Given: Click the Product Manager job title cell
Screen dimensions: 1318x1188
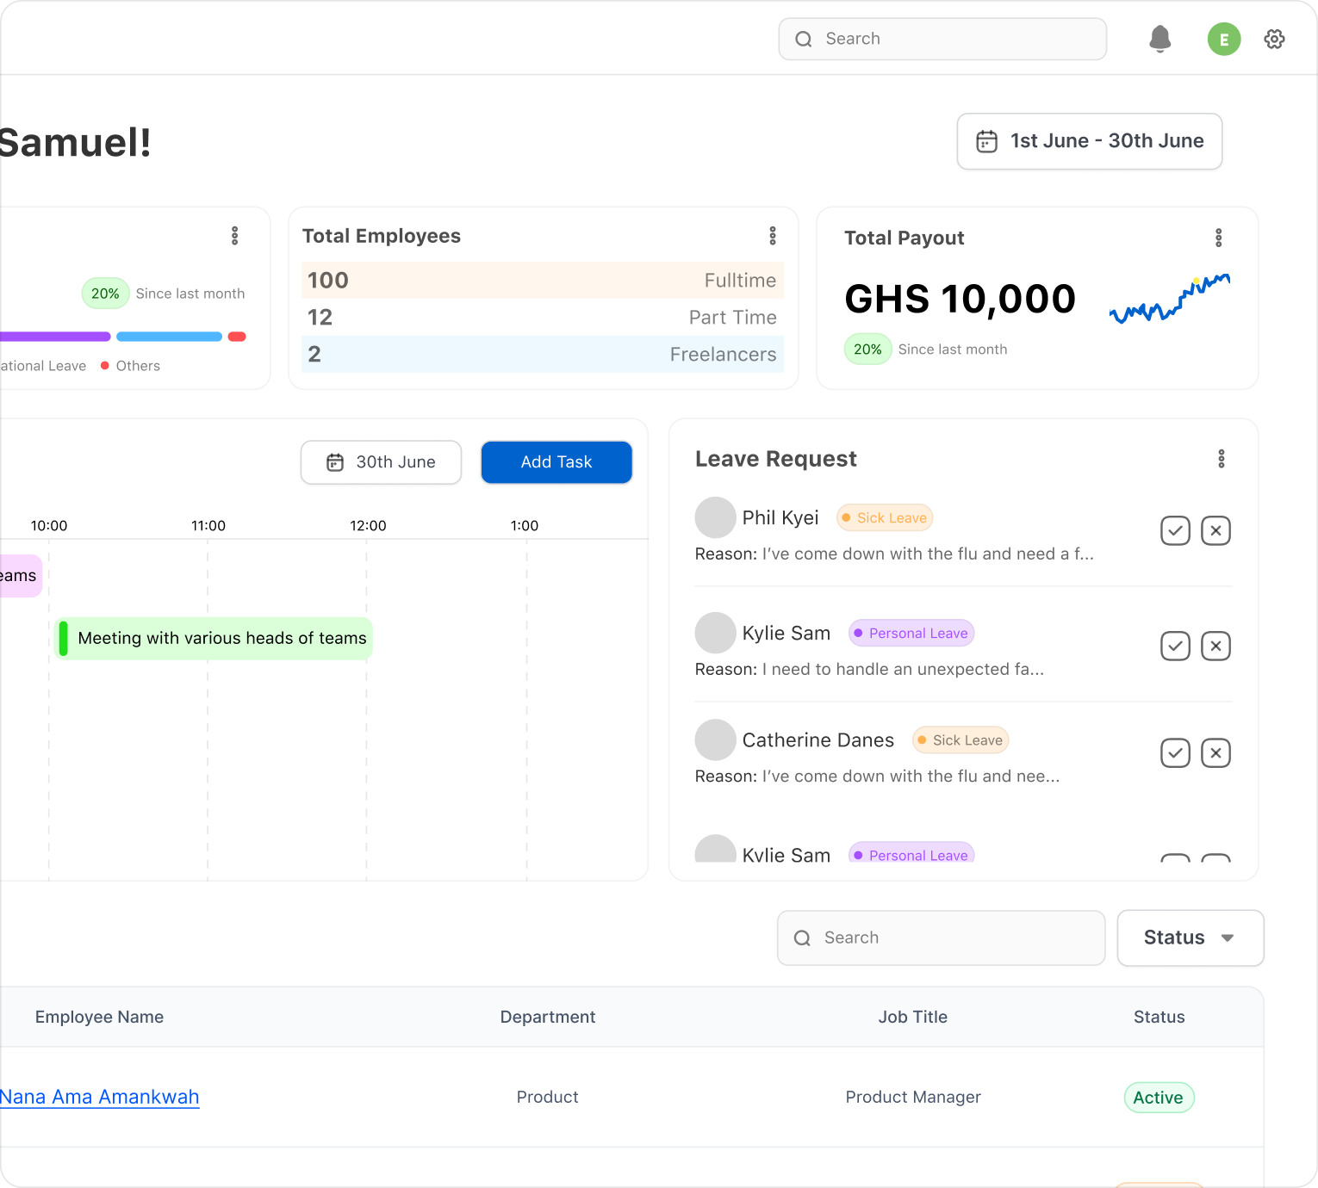Looking at the screenshot, I should click(913, 1097).
